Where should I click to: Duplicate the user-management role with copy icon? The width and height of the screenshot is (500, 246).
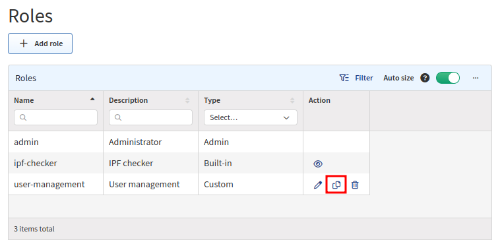point(336,185)
